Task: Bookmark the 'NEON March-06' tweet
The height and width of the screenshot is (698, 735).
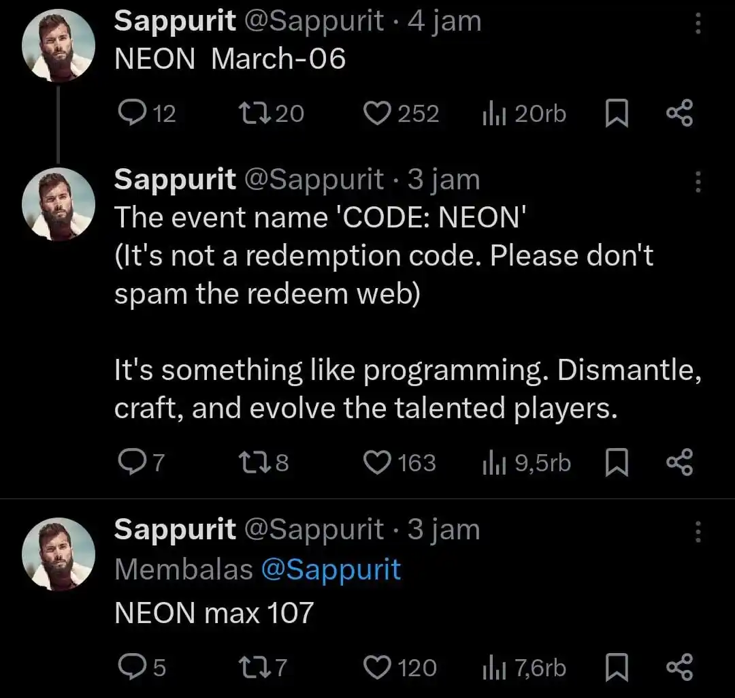Action: coord(616,113)
